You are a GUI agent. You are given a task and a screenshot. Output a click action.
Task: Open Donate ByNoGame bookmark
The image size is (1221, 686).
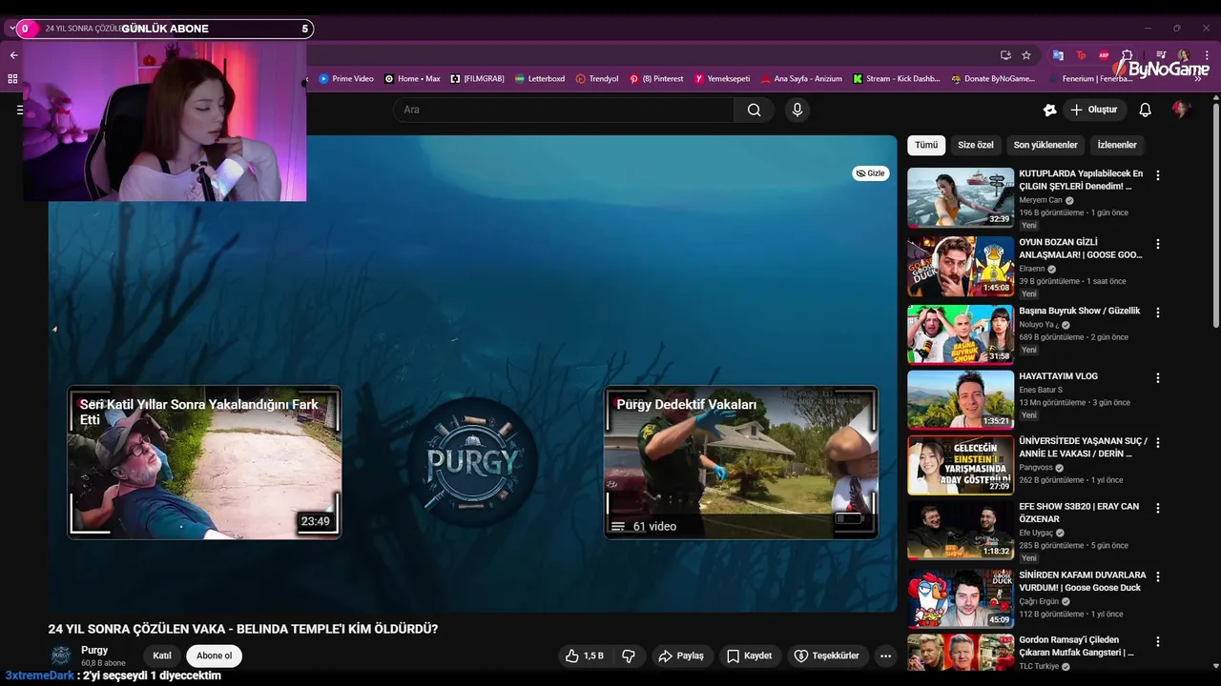point(993,79)
